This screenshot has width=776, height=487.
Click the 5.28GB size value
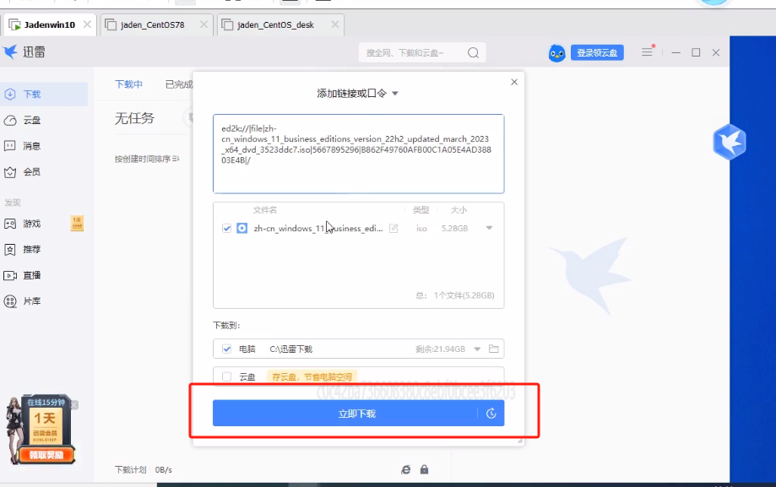click(x=454, y=228)
